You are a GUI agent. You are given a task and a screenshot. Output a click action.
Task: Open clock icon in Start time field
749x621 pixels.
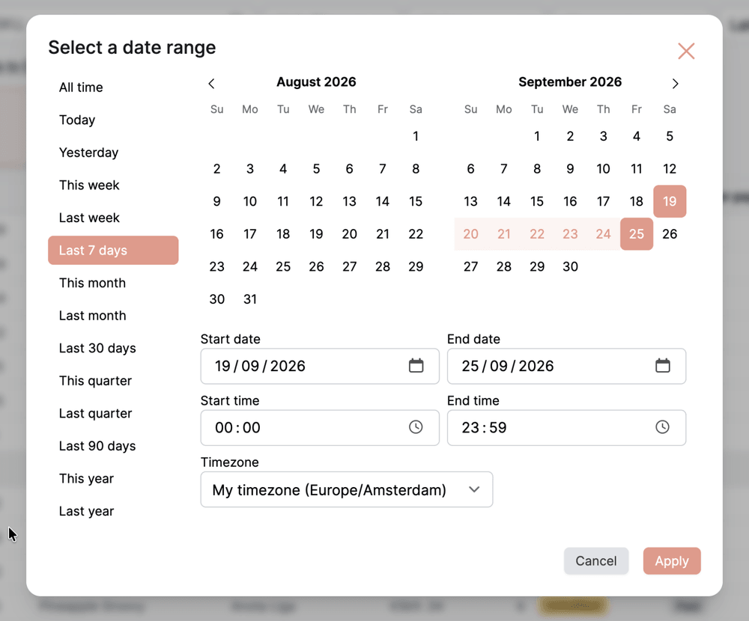(x=416, y=426)
